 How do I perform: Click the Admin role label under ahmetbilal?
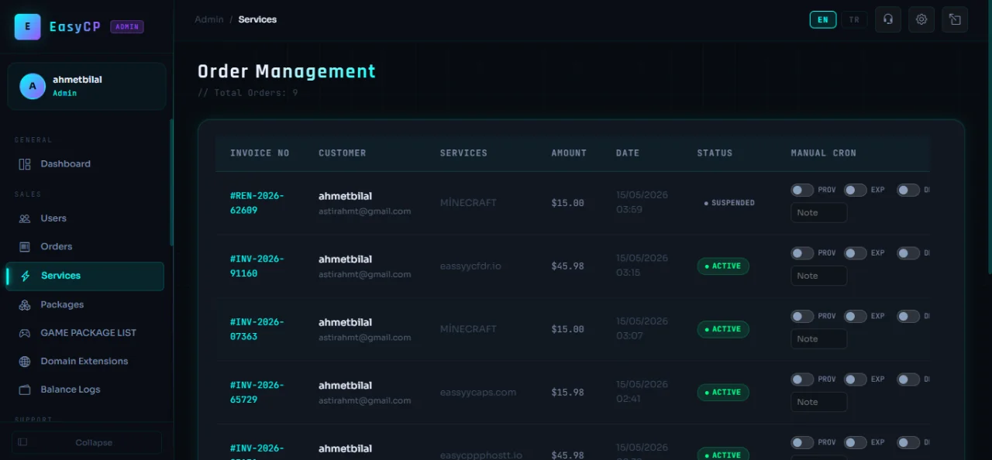coord(64,93)
